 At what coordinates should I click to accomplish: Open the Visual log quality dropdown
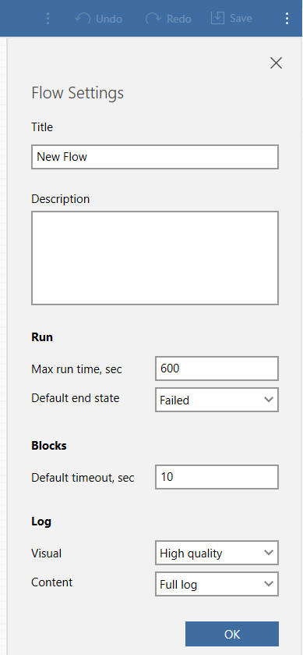click(x=217, y=553)
